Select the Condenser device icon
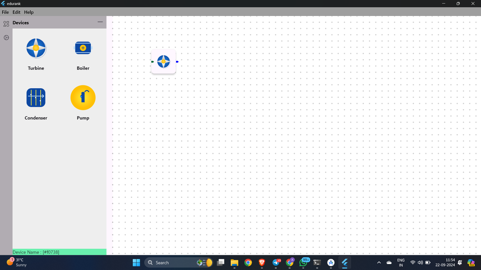This screenshot has width=481, height=270. pos(36,97)
